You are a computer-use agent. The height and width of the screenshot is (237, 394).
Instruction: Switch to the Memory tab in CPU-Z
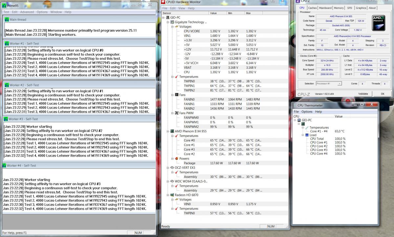coord(339,8)
